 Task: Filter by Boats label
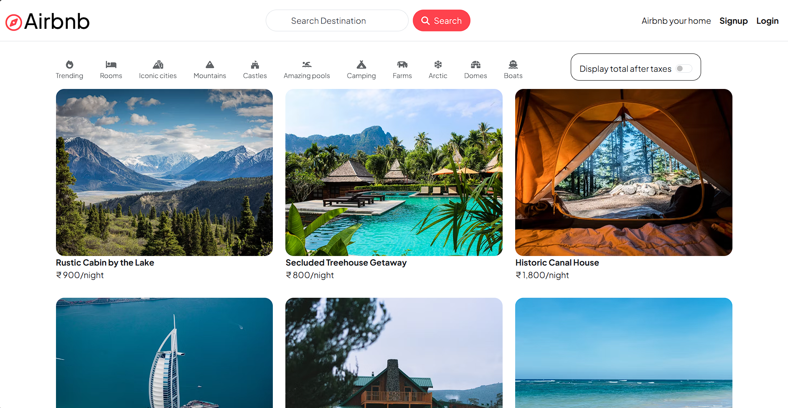(513, 76)
